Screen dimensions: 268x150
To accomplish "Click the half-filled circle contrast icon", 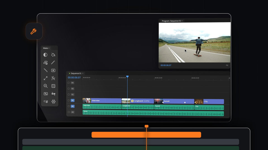I will point(45,55).
